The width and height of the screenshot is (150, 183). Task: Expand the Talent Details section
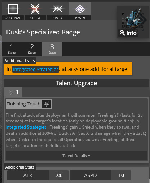click(x=76, y=156)
